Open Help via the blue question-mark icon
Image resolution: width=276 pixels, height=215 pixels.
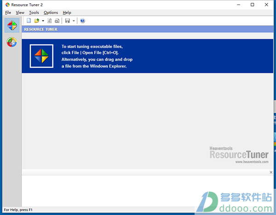click(x=82, y=21)
